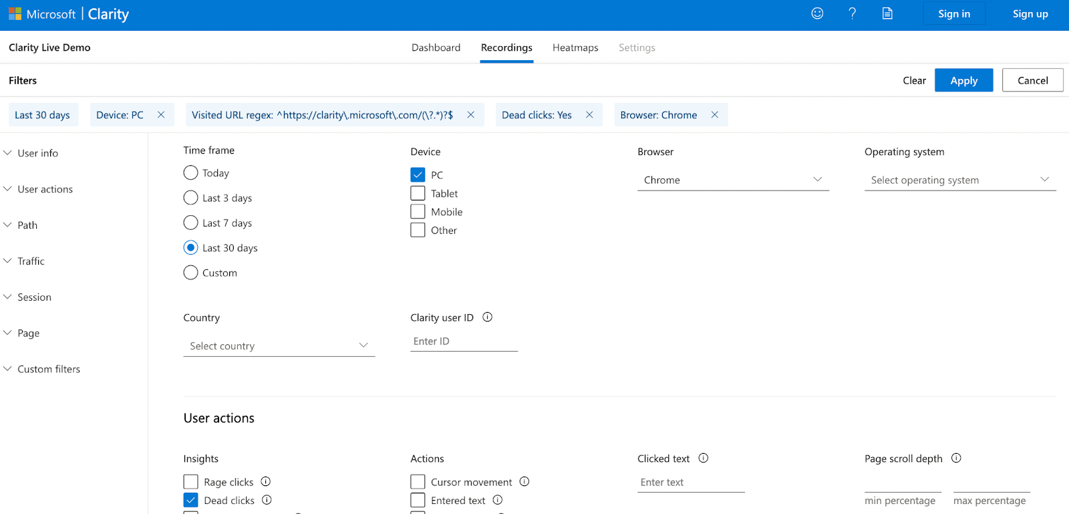This screenshot has height=514, width=1069.
Task: Go to the Dashboard tab
Action: pos(436,47)
